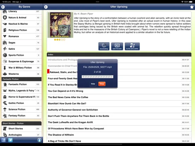Image resolution: width=195 pixels, height=146 pixels.
Task: Click the Romance count badge 477
Action: [38, 36]
